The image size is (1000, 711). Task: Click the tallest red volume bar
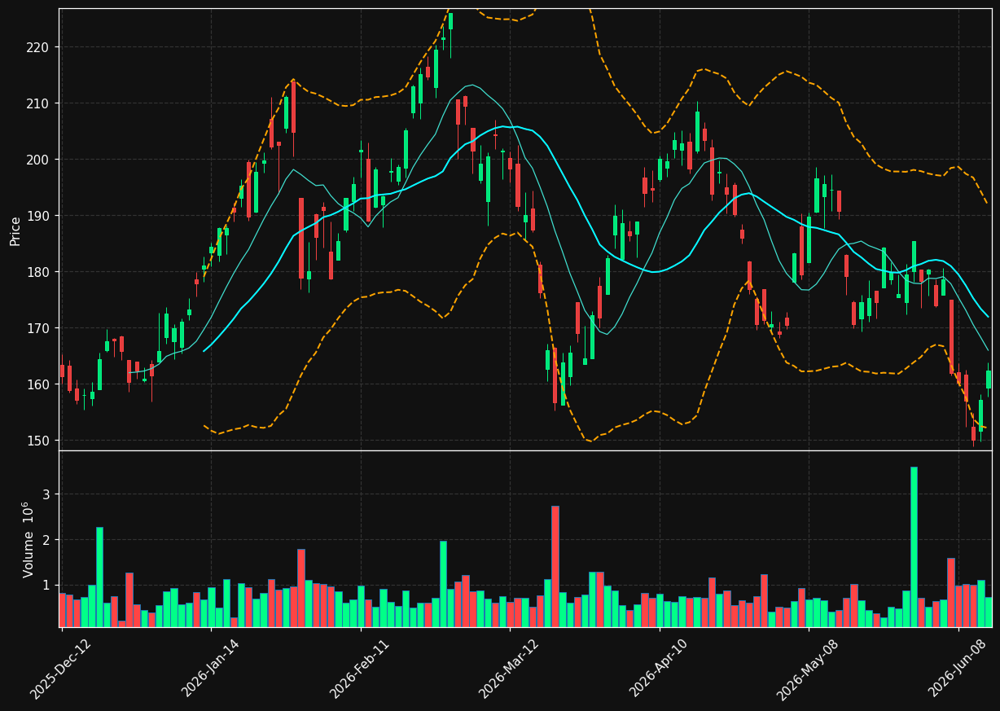click(x=555, y=566)
